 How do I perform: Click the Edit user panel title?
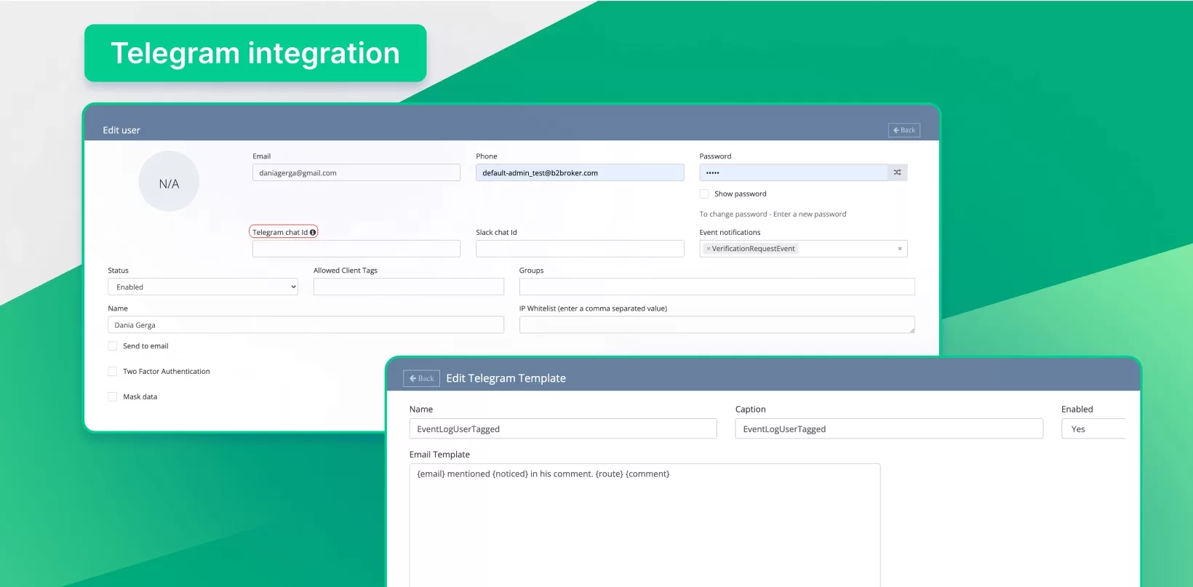121,130
